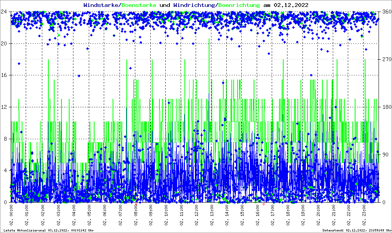Viewport: 392px width, 233px height.
Task: Click the 12 label on left axis
Action: coord(5,107)
